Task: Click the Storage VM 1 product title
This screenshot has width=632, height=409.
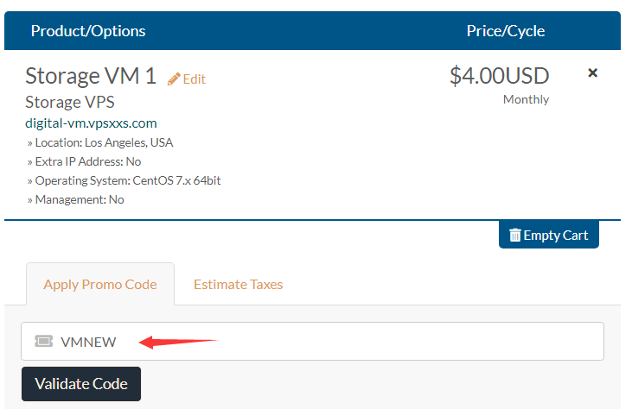Action: click(x=91, y=76)
